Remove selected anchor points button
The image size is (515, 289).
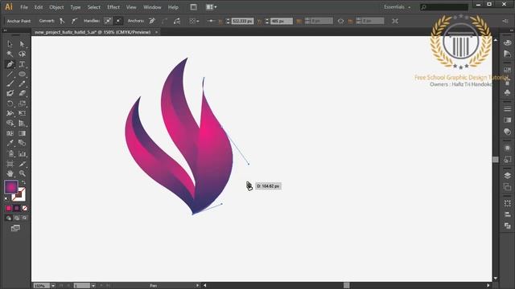(152, 21)
